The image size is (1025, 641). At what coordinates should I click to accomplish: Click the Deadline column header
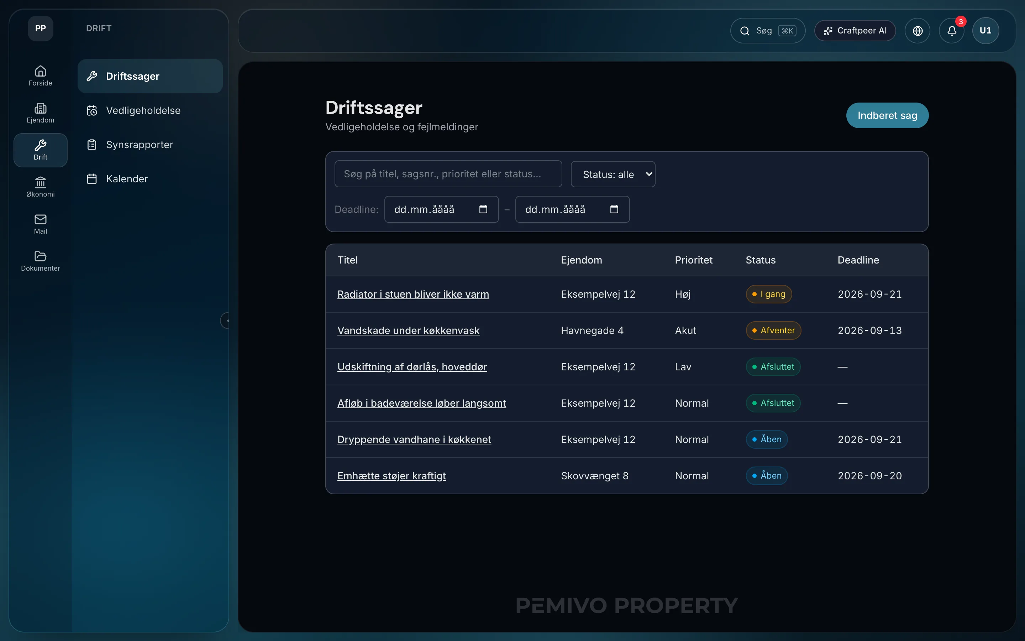[858, 260]
